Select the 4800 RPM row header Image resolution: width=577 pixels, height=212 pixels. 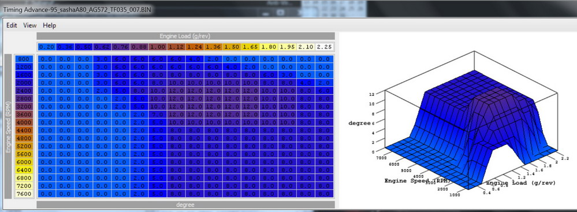(24, 139)
